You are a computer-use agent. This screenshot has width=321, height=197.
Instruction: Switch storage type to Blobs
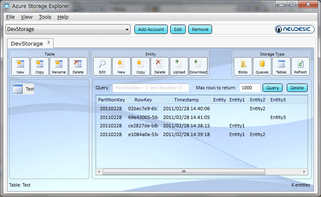(243, 66)
